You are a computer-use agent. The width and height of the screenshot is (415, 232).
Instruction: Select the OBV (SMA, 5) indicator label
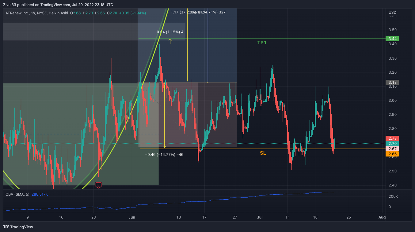click(x=17, y=194)
